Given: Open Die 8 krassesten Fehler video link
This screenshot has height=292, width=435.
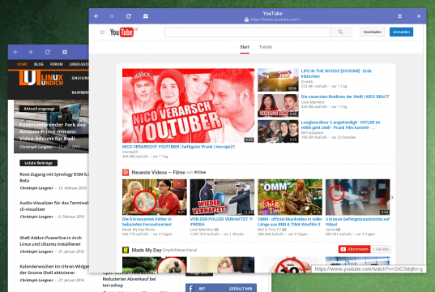Looking at the screenshot, I should coord(147,221).
